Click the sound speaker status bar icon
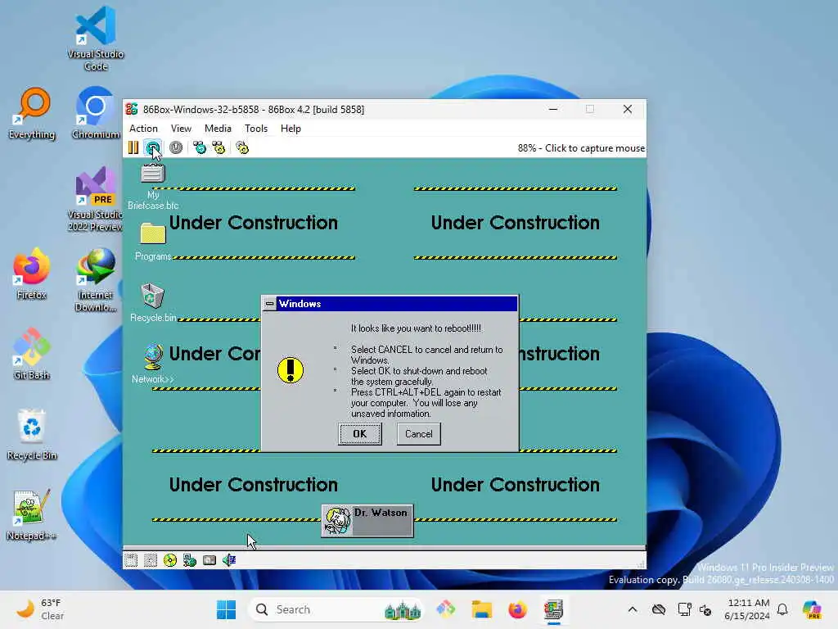Viewport: 838px width, 629px height. 229,560
